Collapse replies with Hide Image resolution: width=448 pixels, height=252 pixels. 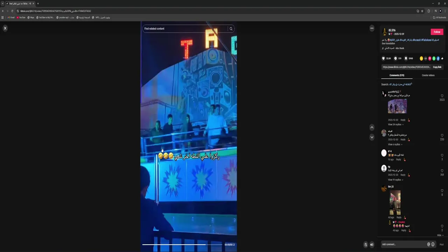pyautogui.click(x=440, y=235)
